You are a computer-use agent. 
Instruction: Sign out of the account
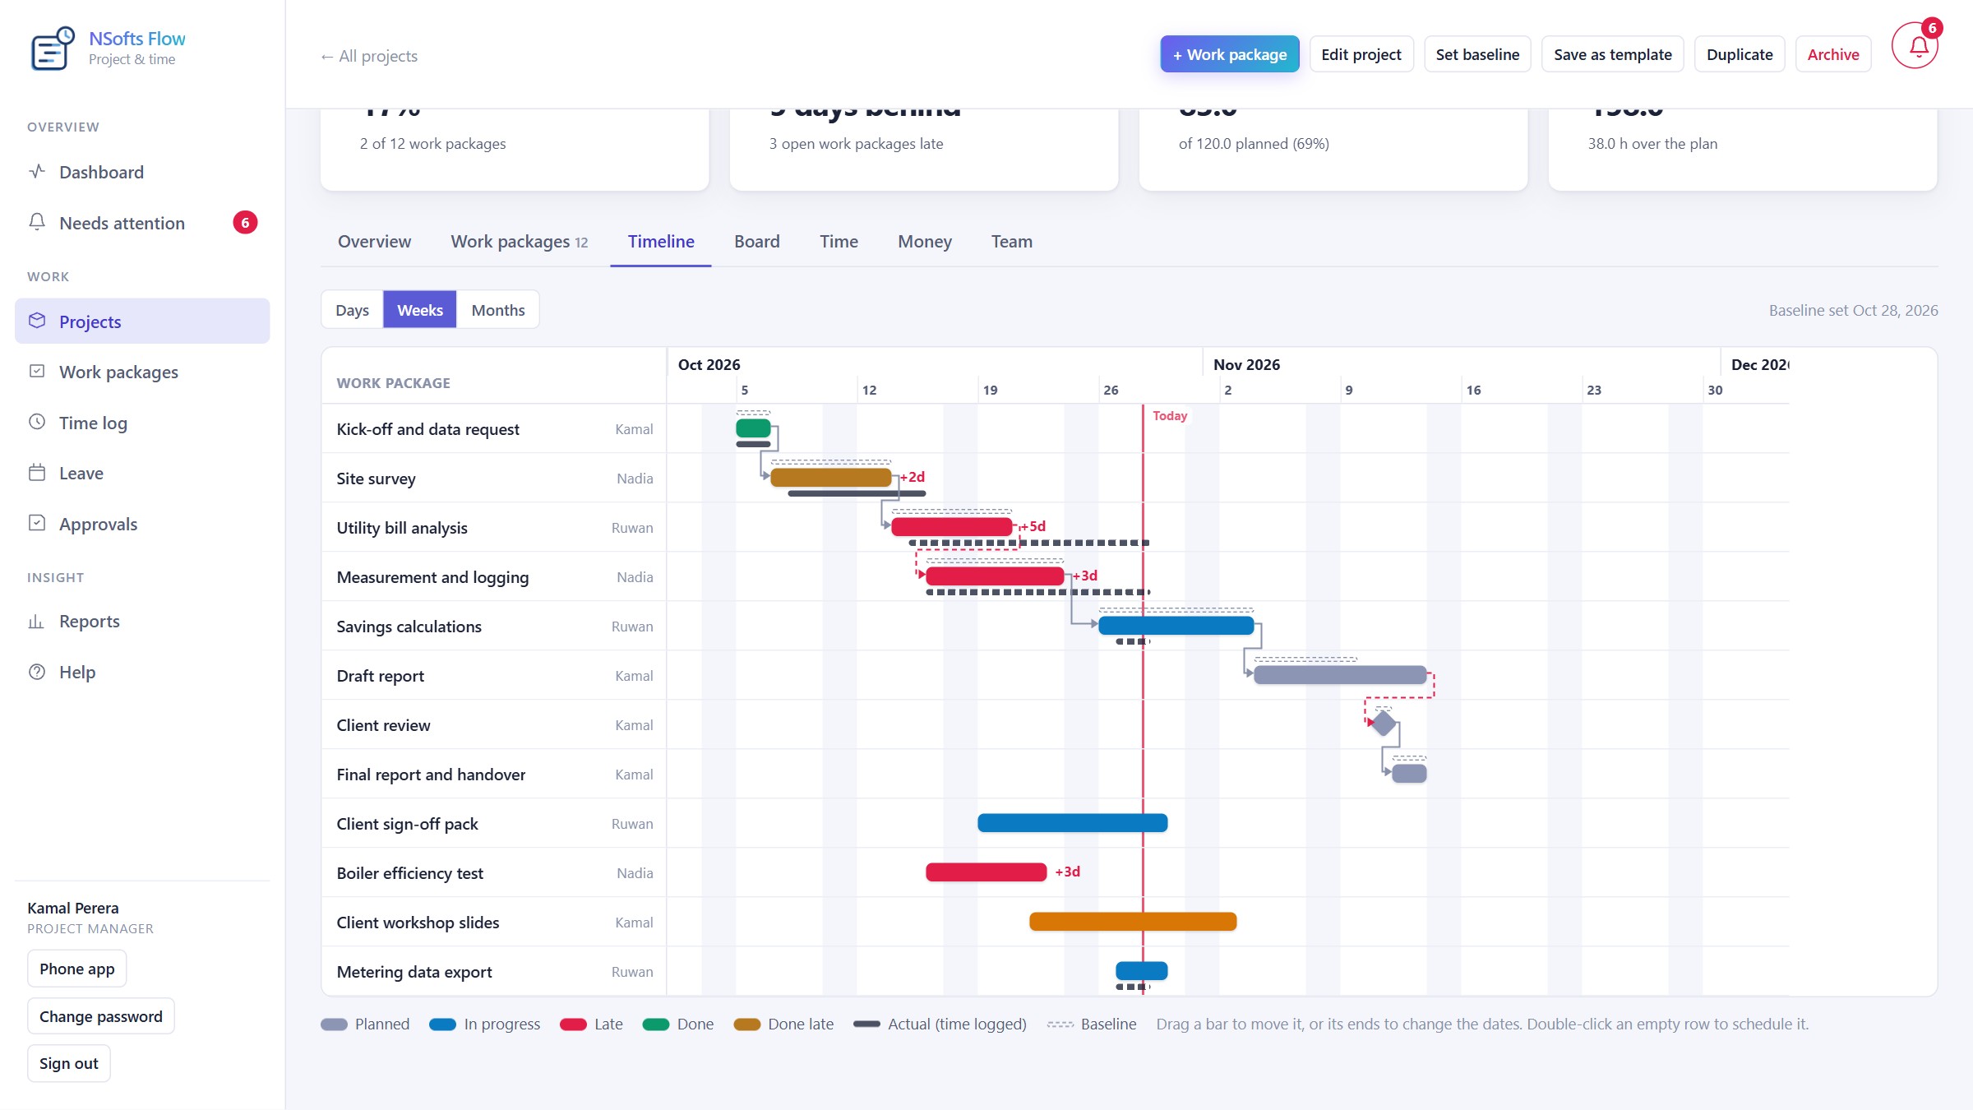[69, 1063]
